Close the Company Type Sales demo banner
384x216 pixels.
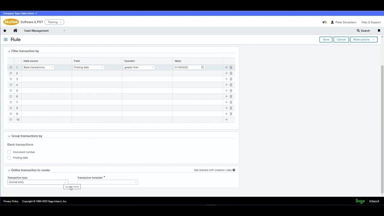[x=36, y=13]
